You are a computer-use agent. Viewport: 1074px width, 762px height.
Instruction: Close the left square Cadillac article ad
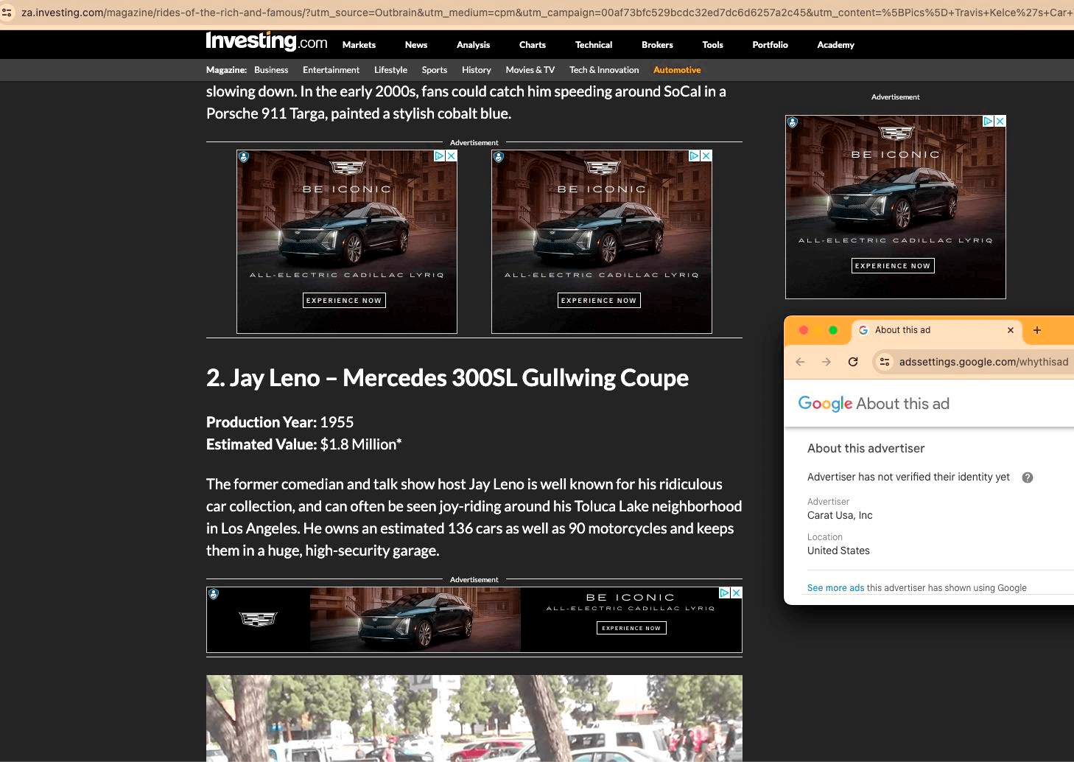452,156
